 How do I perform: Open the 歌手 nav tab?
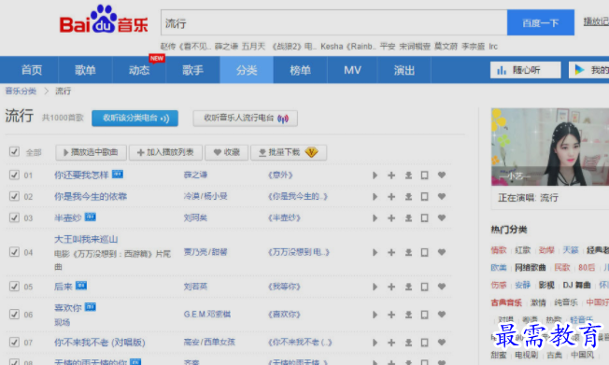[193, 70]
